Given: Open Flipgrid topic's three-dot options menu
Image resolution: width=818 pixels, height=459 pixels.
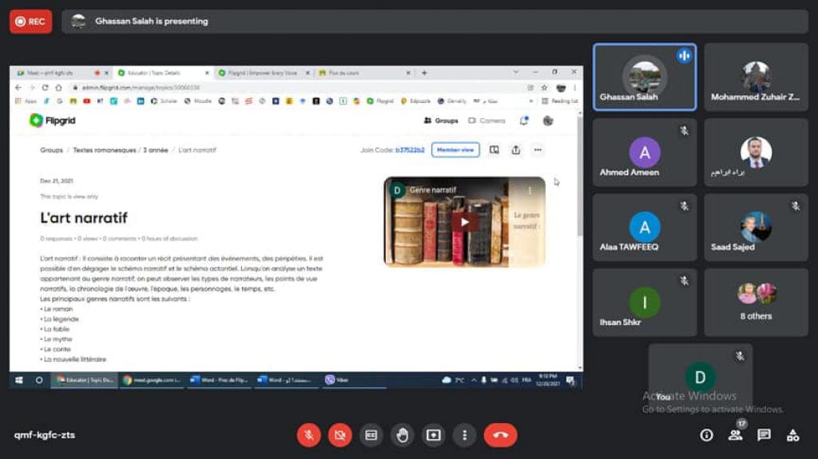Looking at the screenshot, I should click(x=538, y=149).
